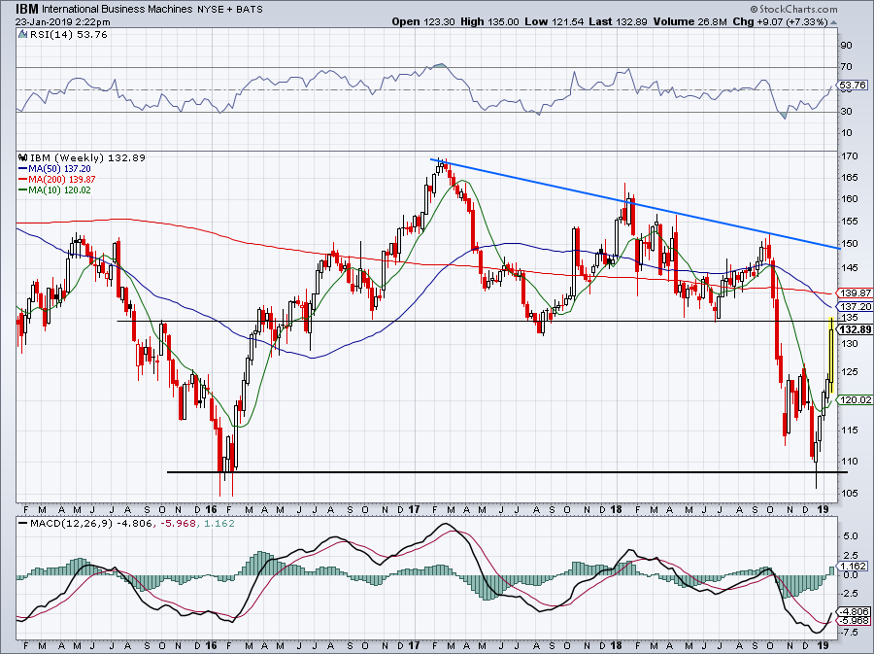Viewport: 874px width, 654px height.
Task: Click the up arrow next to the Chg value
Action: pyautogui.click(x=834, y=22)
